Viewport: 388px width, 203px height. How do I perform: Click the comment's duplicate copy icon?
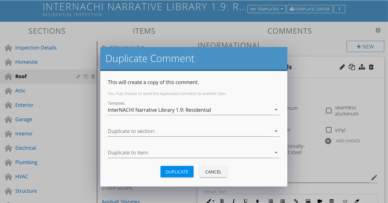352,67
